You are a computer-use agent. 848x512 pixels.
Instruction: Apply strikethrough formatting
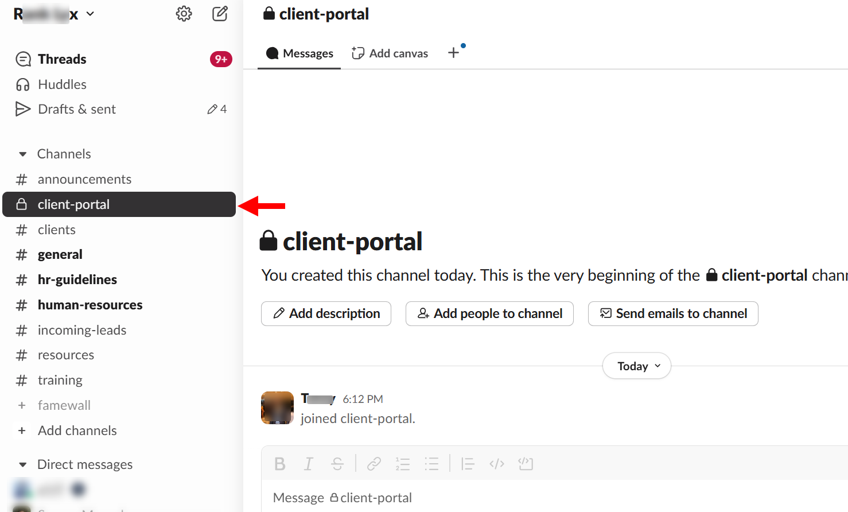337,464
